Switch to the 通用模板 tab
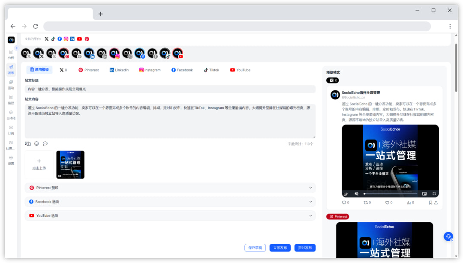This screenshot has width=463, height=263. 39,70
